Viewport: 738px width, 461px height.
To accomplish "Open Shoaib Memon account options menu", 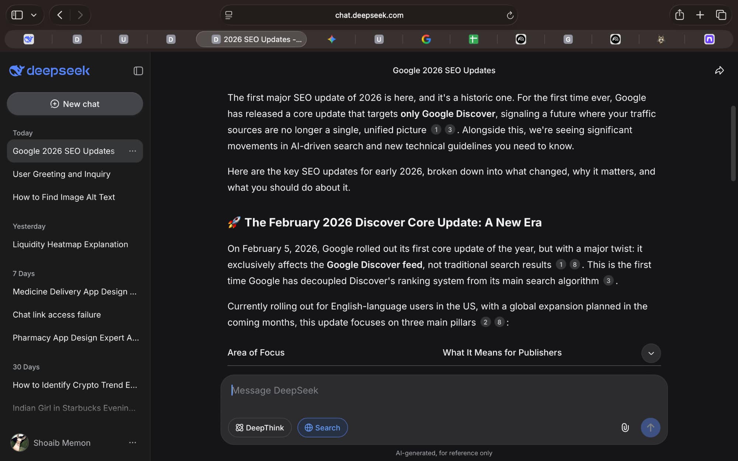I will [x=132, y=443].
